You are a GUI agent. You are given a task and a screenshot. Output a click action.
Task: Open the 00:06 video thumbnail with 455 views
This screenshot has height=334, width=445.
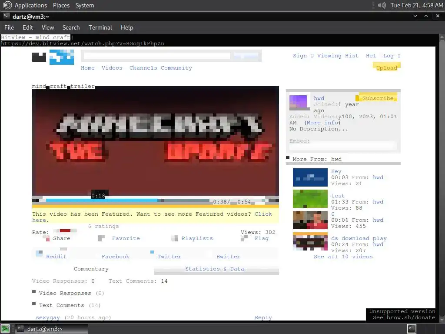tap(310, 220)
